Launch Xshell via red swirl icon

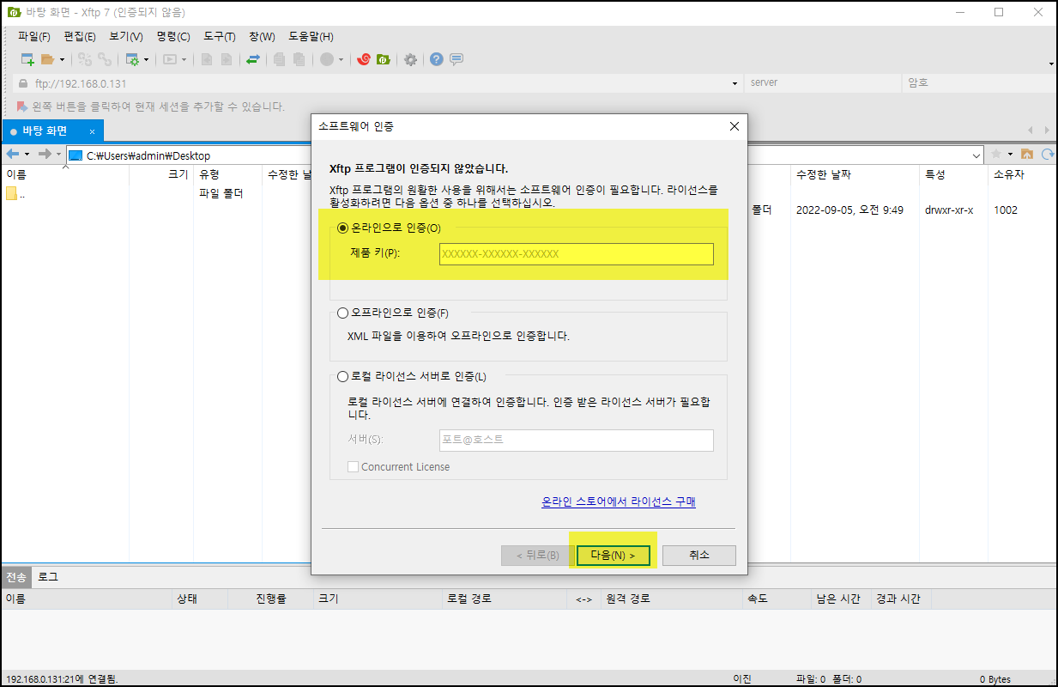tap(364, 59)
